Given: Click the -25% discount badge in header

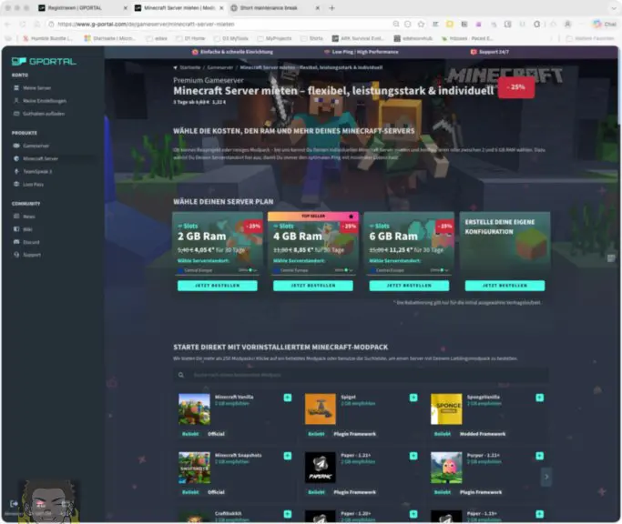Looking at the screenshot, I should click(516, 87).
